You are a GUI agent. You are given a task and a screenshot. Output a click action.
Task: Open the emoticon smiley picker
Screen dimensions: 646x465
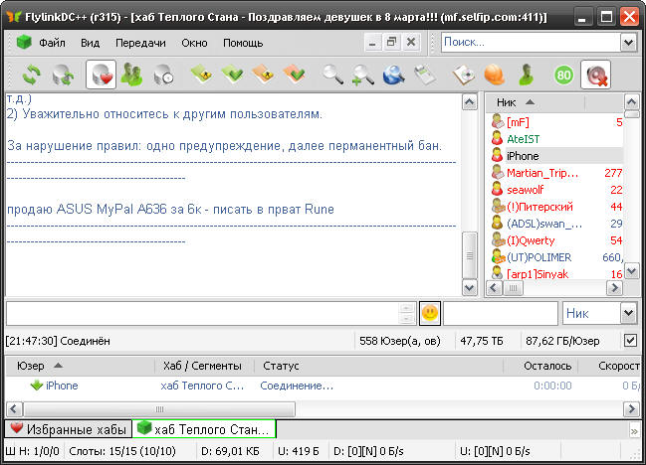(x=430, y=313)
